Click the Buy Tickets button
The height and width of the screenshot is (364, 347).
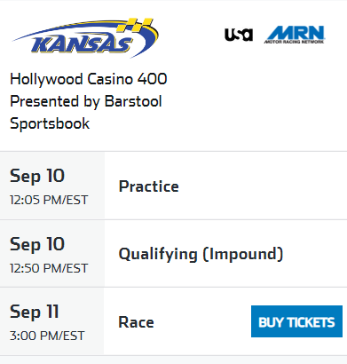[296, 321]
